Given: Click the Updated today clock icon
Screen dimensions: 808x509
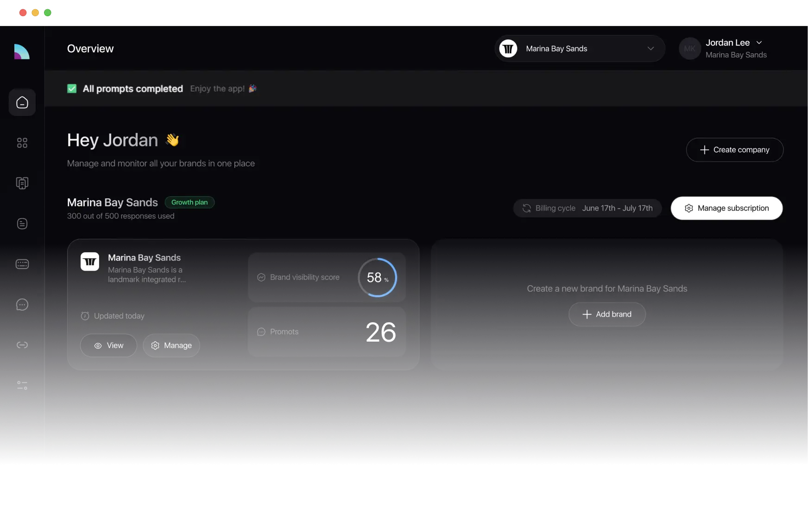Looking at the screenshot, I should point(85,316).
